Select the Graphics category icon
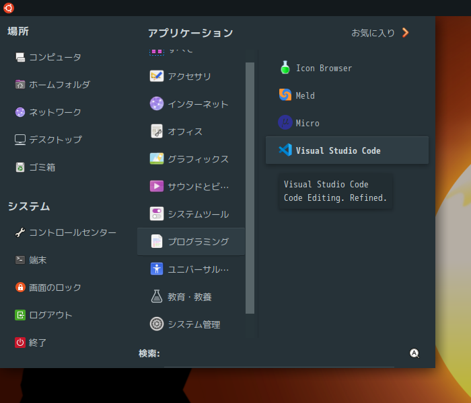This screenshot has width=471, height=403. (157, 159)
